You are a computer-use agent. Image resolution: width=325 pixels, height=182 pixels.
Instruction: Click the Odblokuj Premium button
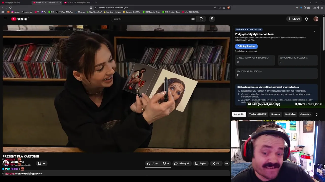[246, 46]
